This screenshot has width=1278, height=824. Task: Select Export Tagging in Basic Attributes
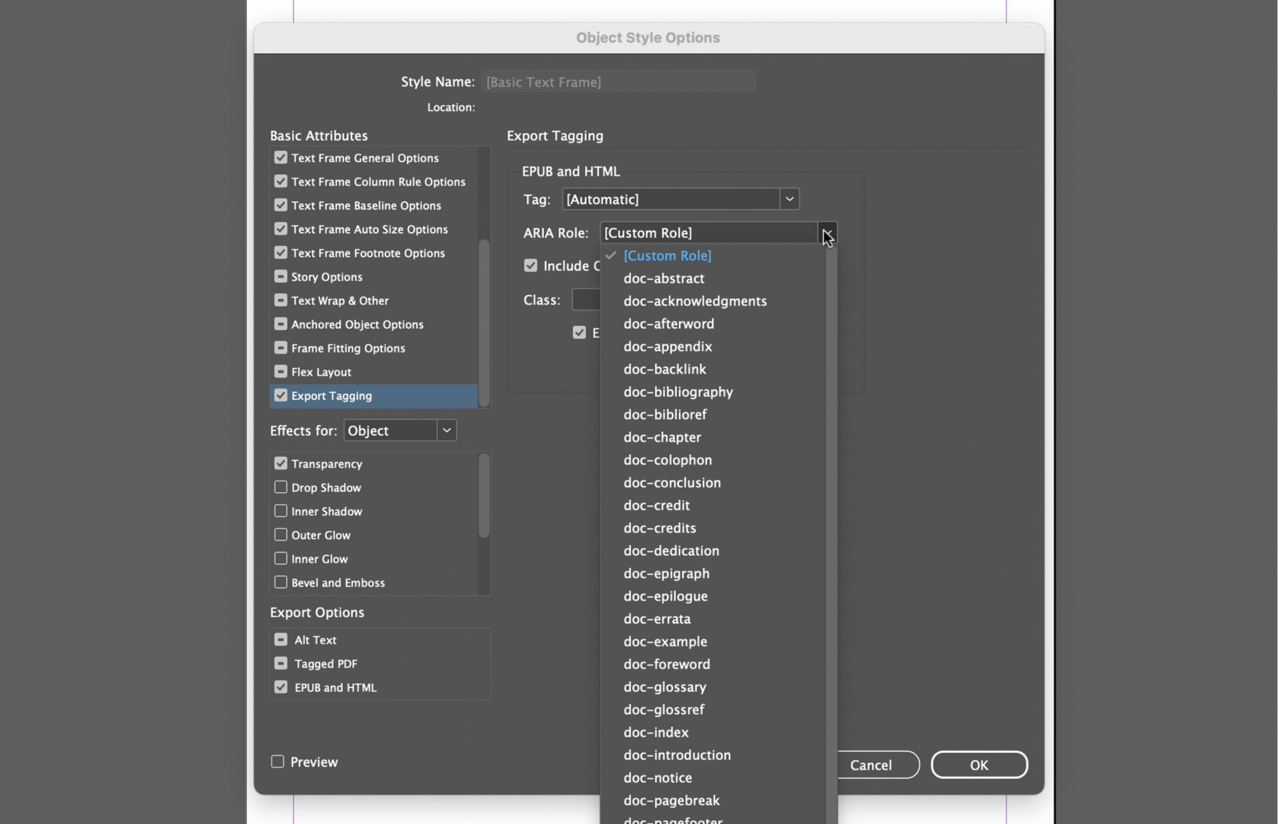[331, 396]
